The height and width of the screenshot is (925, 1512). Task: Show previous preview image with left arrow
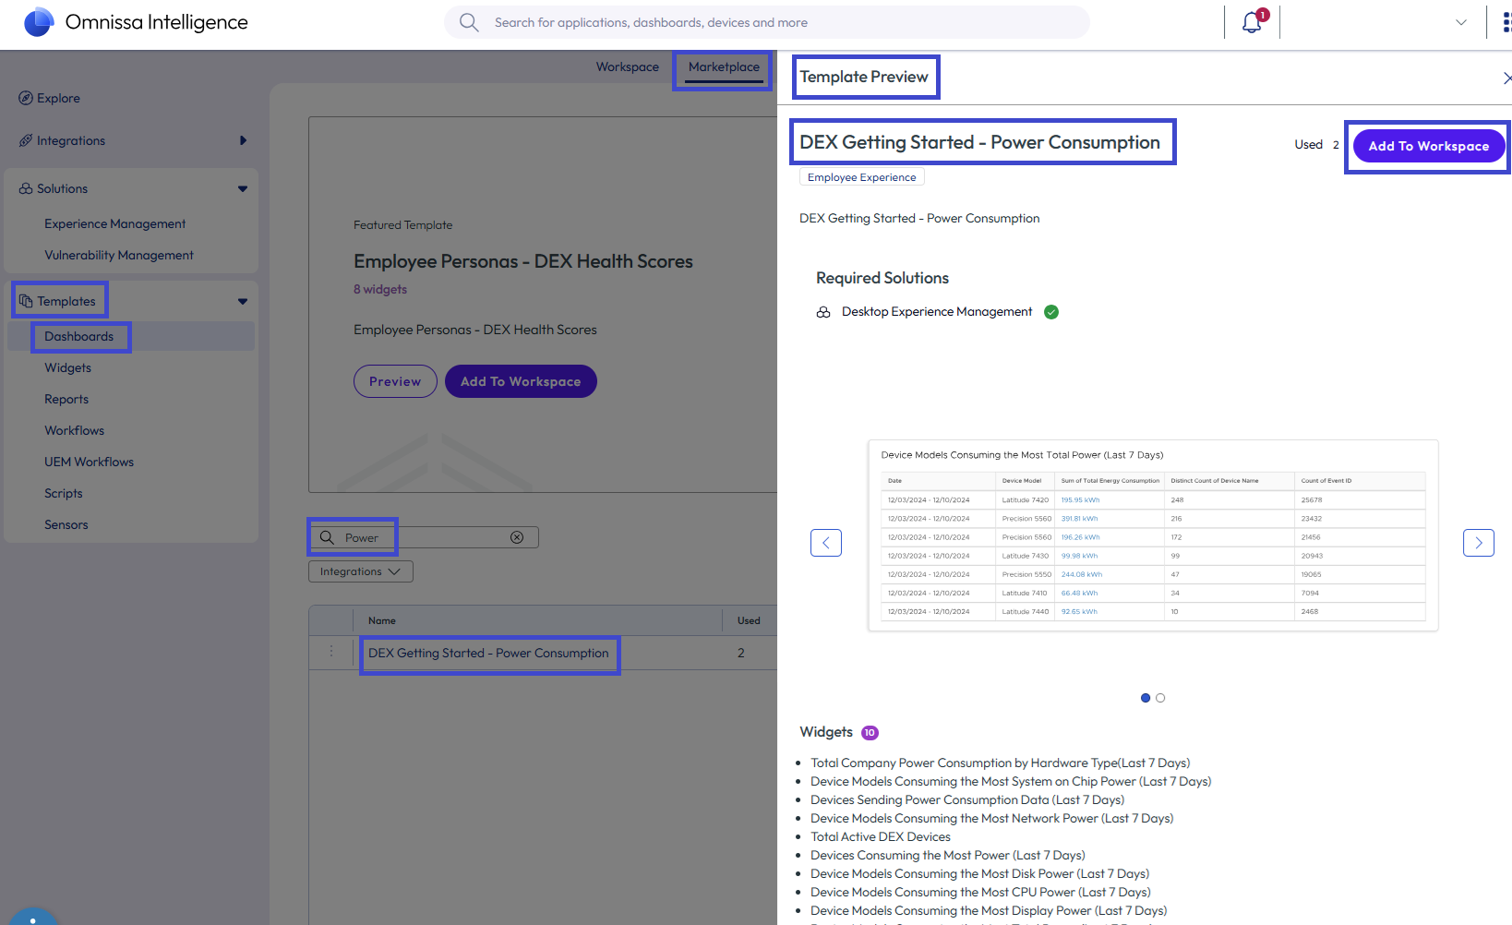click(826, 543)
